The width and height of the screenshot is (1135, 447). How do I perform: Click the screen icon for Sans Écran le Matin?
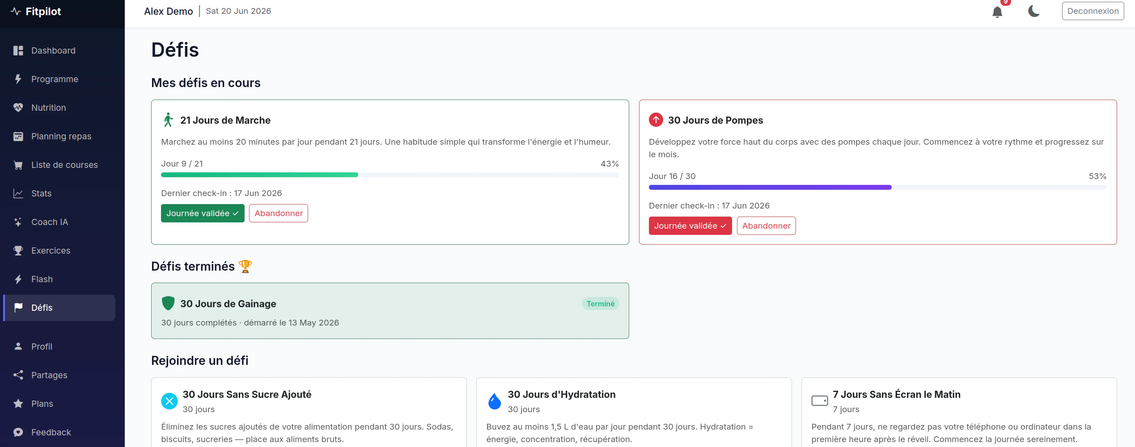coord(820,401)
